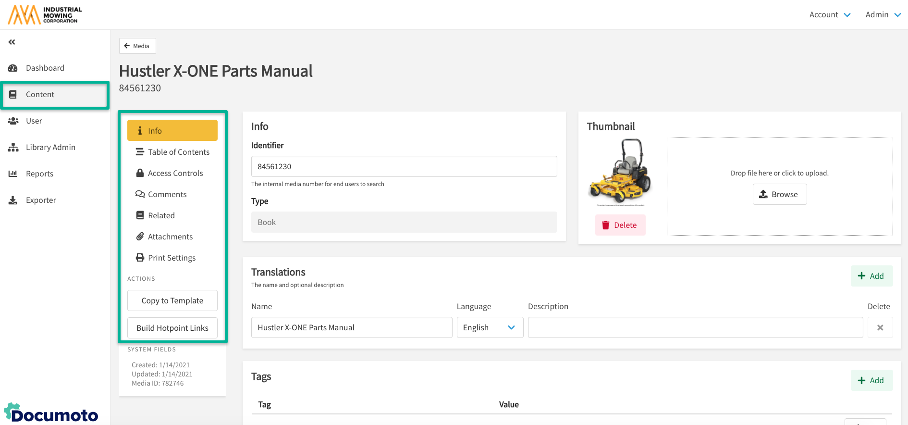Click the Identifier input field

click(x=404, y=166)
